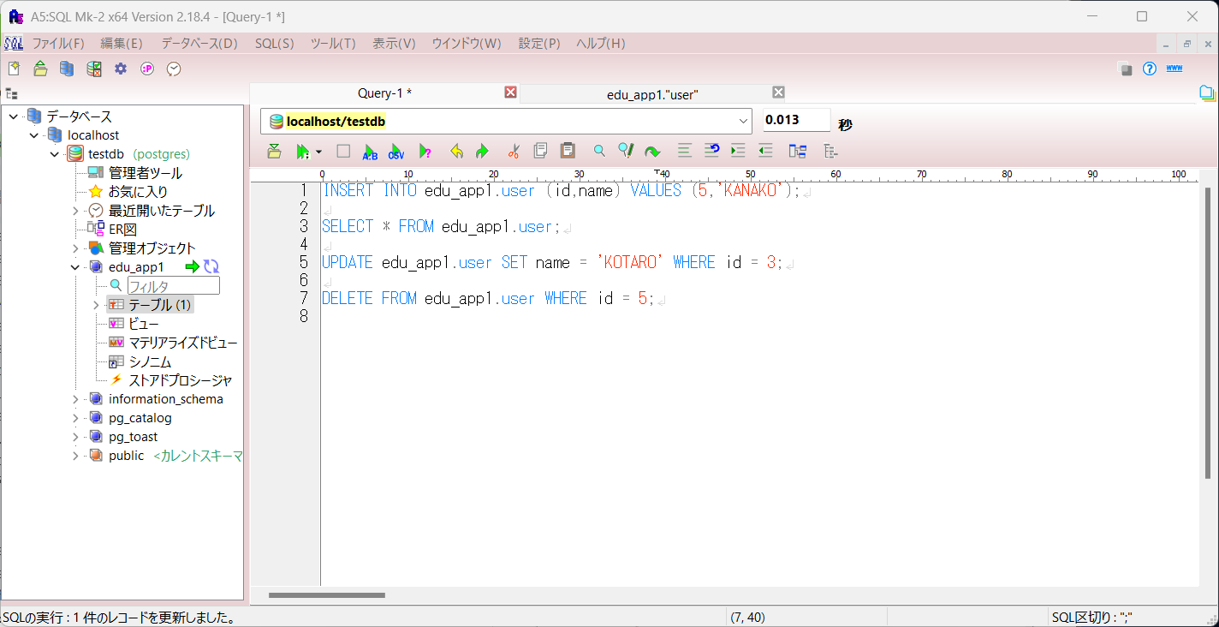The image size is (1219, 627).
Task: Click the A:B result comparison run icon
Action: (370, 152)
